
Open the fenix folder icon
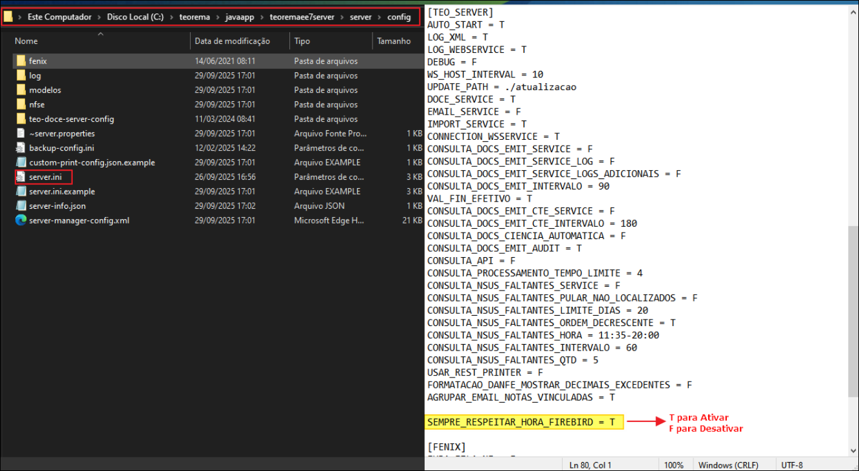(x=21, y=61)
